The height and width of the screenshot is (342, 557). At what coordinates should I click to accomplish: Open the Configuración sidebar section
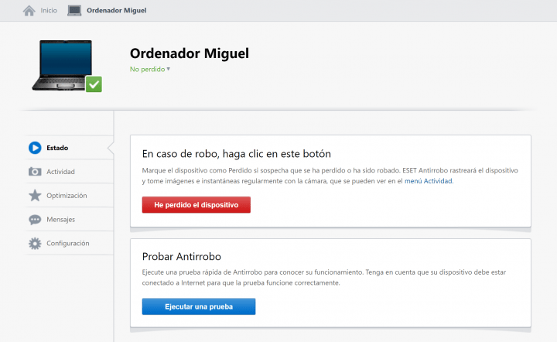70,243
